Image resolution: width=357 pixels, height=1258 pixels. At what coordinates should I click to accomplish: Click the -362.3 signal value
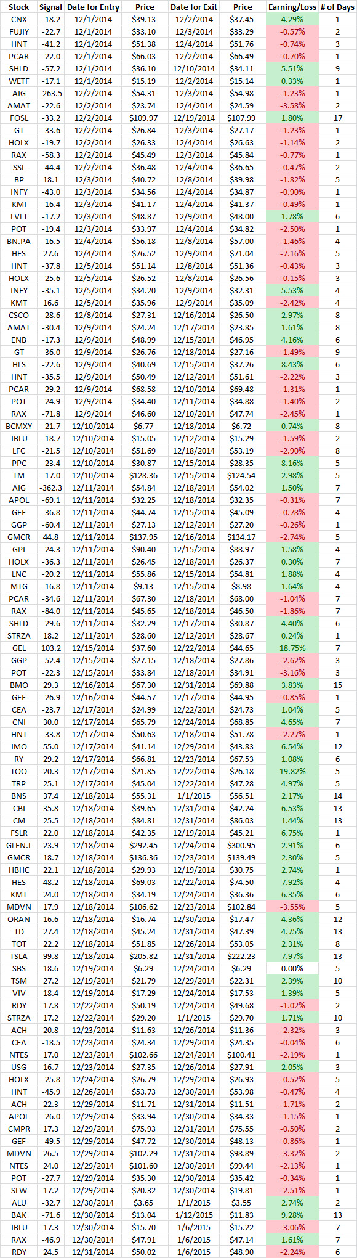50,488
